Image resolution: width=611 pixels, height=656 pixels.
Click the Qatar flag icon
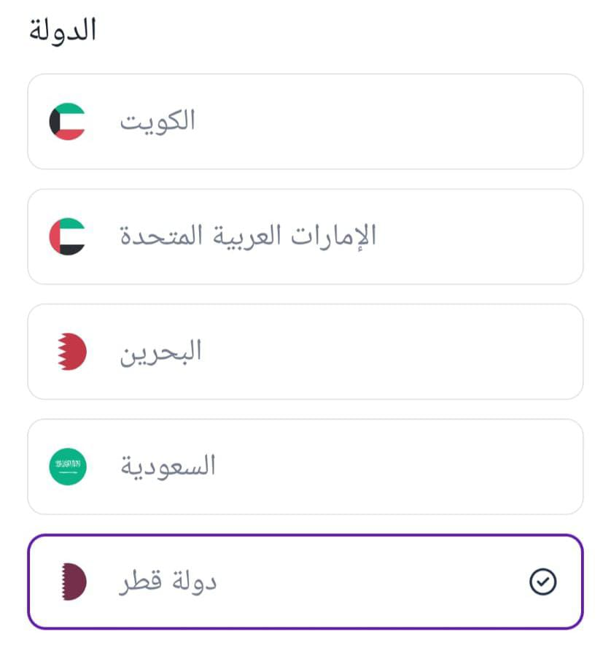pos(74,582)
